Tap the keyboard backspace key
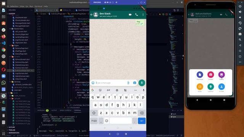The image size is (244, 137). click(x=141, y=113)
